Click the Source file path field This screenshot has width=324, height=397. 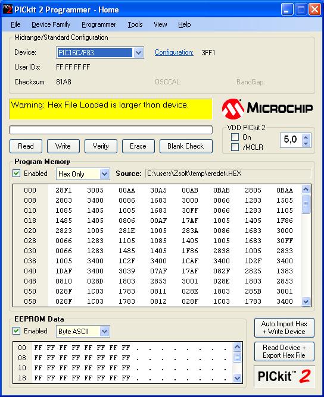click(x=228, y=174)
